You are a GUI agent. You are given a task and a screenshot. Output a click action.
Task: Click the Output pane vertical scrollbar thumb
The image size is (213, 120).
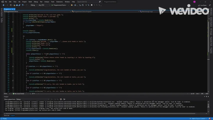(x=208, y=105)
